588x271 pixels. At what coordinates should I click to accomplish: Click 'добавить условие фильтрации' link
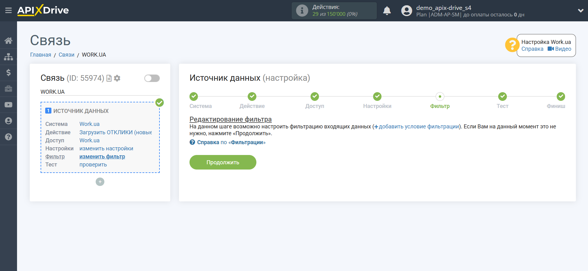pyautogui.click(x=418, y=127)
